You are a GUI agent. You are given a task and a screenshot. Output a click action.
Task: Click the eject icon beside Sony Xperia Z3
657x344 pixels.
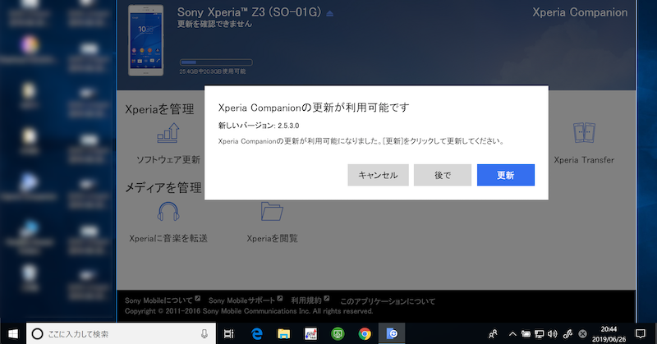(330, 14)
